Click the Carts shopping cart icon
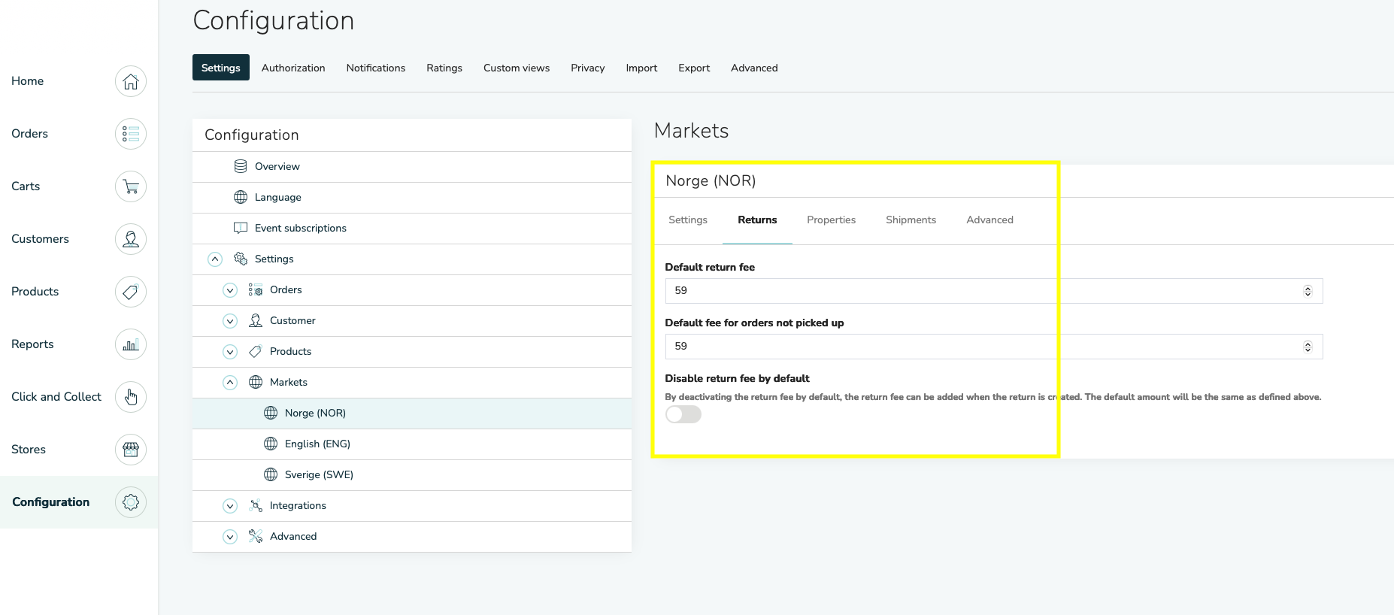This screenshot has width=1394, height=615. (x=130, y=186)
